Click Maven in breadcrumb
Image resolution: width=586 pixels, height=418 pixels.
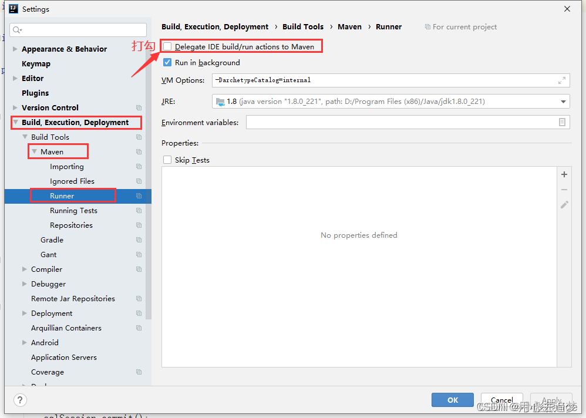click(349, 26)
